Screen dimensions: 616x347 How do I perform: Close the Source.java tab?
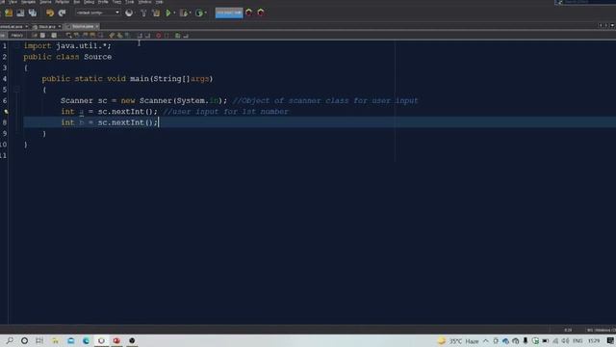pos(97,26)
